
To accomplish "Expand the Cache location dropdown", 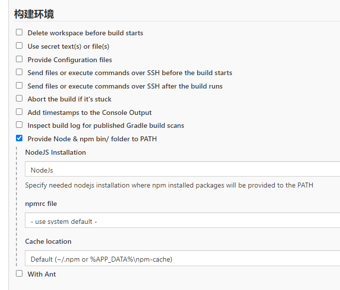I will (182, 258).
